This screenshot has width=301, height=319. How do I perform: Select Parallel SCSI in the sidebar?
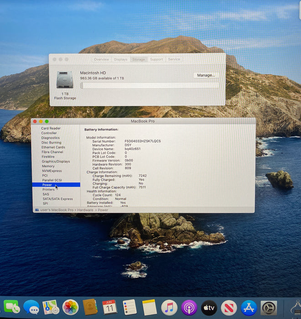pyautogui.click(x=52, y=180)
